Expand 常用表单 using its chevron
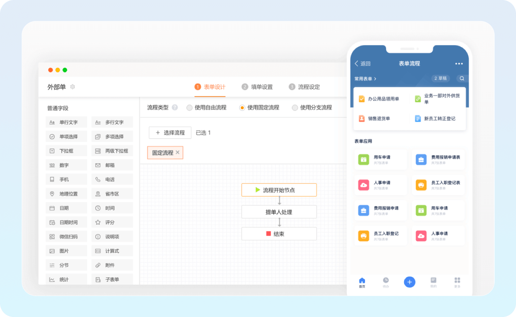This screenshot has width=516, height=317. click(x=375, y=79)
